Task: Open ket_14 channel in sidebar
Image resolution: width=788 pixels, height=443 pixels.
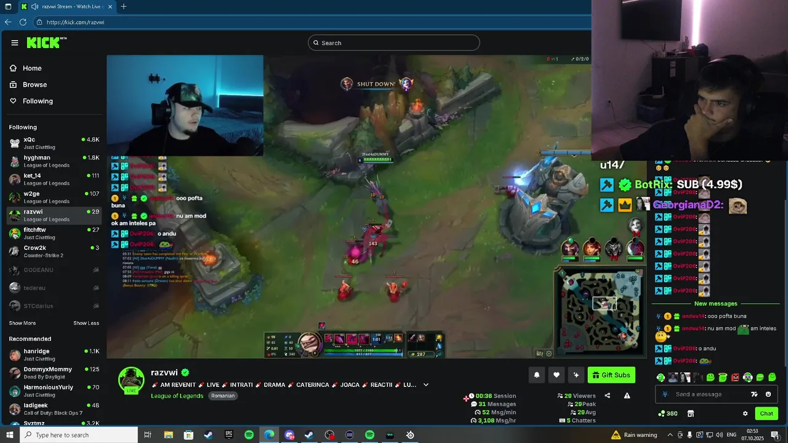Action: click(x=54, y=179)
